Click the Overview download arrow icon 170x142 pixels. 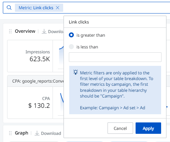(44, 31)
